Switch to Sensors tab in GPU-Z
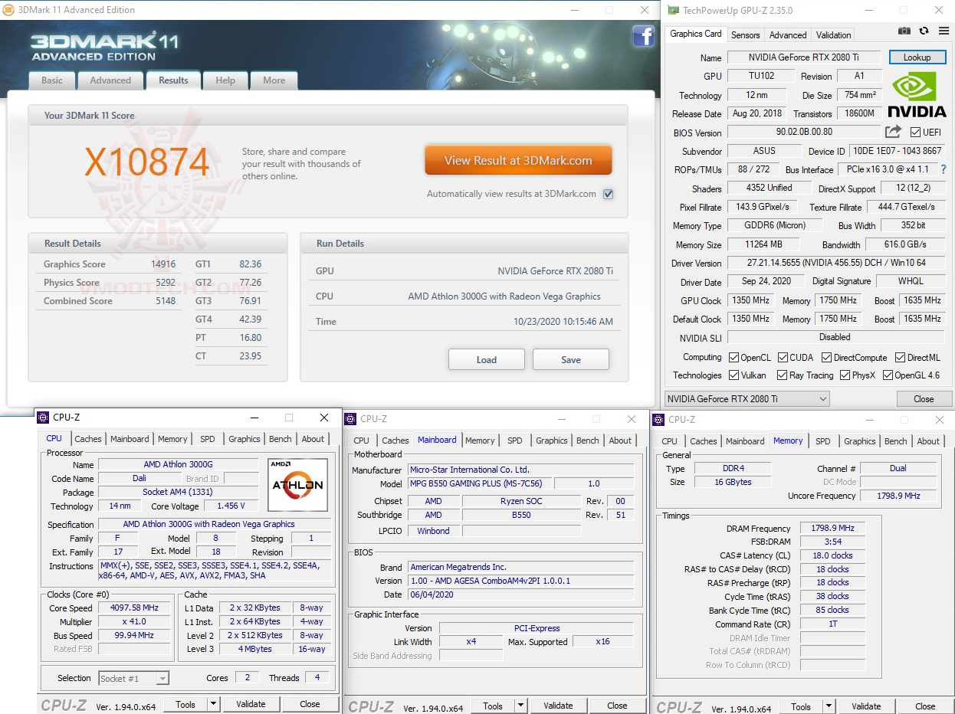The width and height of the screenshot is (955, 714). (745, 35)
